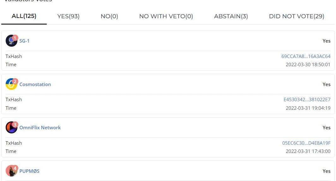Click the OmniFlix Network avatar icon
The height and width of the screenshot is (181, 336).
[x=11, y=128]
